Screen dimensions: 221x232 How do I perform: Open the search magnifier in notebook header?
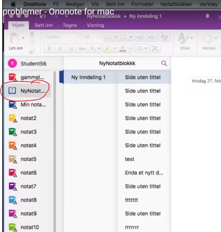164,63
